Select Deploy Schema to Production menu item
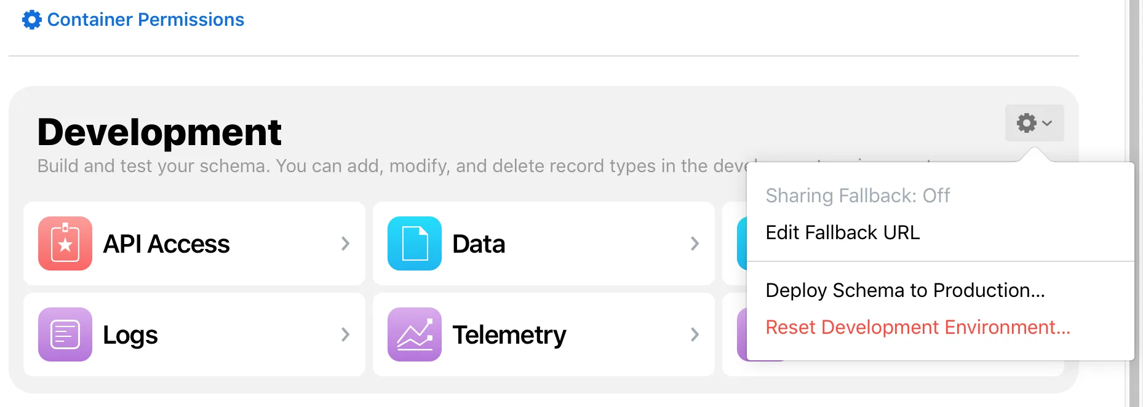This screenshot has width=1143, height=407. point(905,290)
